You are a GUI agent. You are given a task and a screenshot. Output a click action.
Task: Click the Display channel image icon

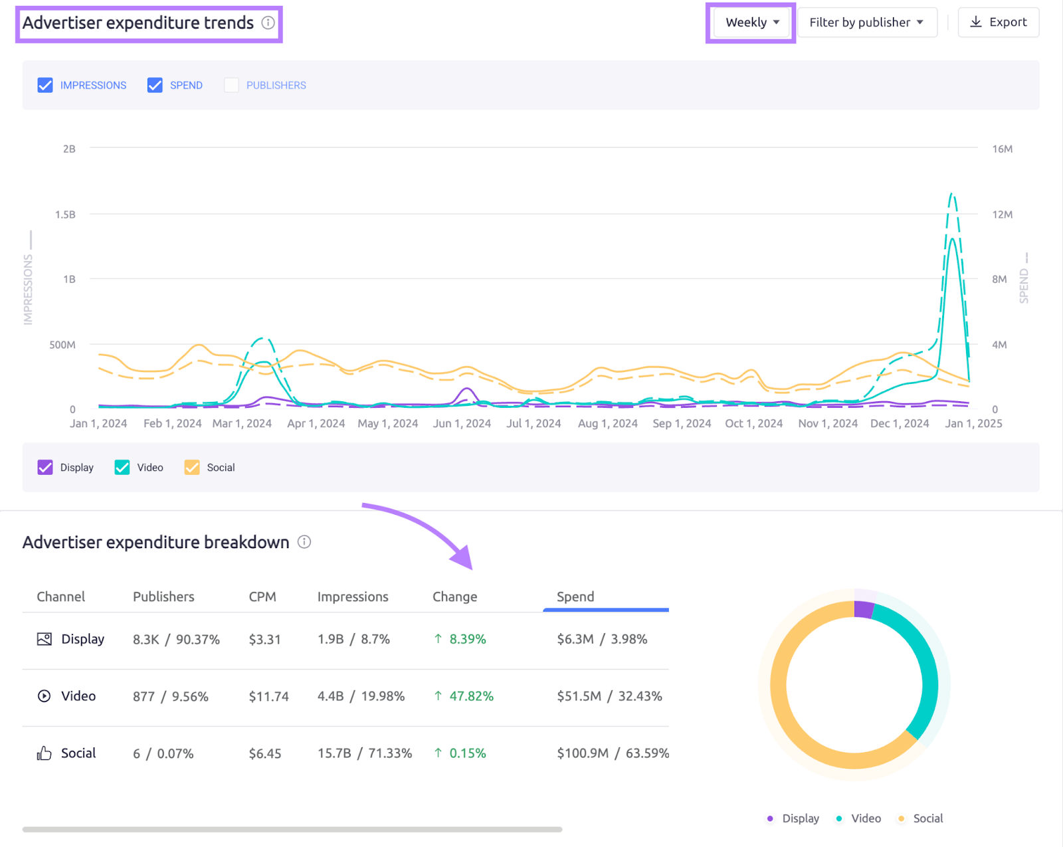click(45, 639)
